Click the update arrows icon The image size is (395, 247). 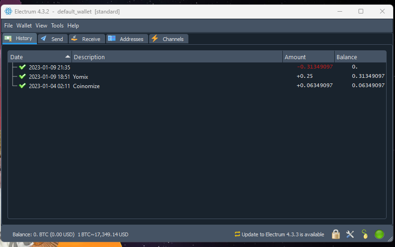(x=237, y=234)
